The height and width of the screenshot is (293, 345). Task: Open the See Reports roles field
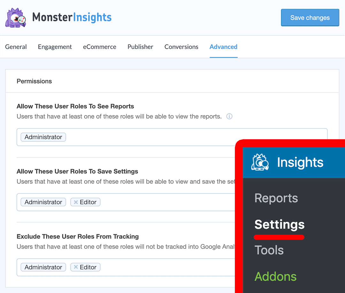click(192, 137)
